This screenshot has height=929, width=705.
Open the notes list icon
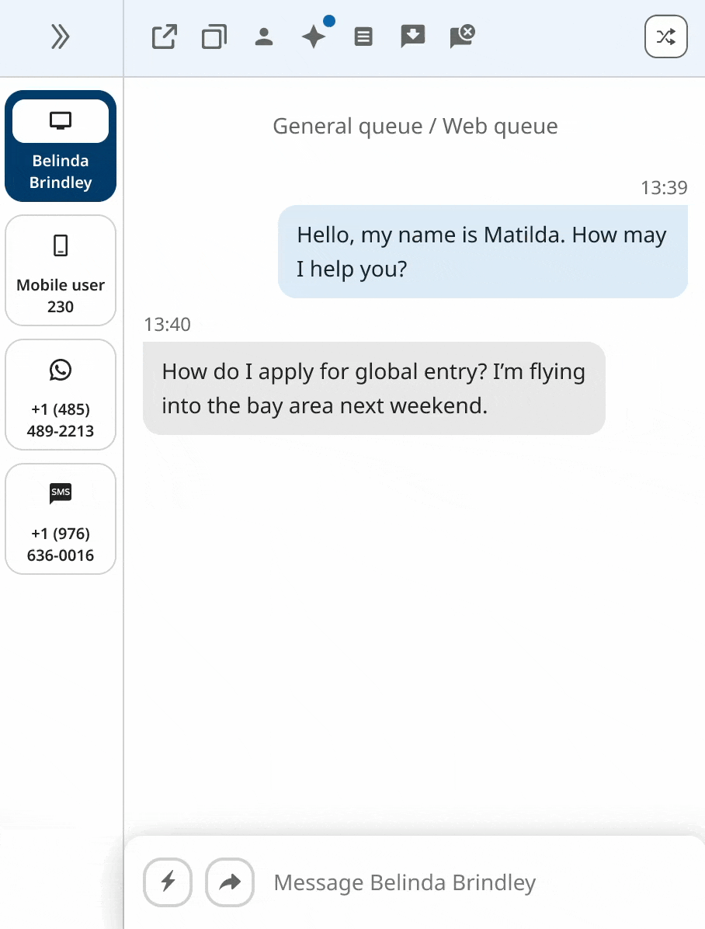[x=363, y=37]
